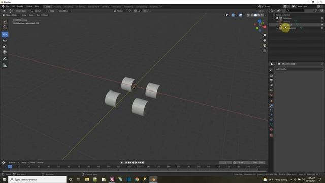The height and width of the screenshot is (183, 325).
Task: Open the Modifier properties wrench tab
Action: coord(271,106)
